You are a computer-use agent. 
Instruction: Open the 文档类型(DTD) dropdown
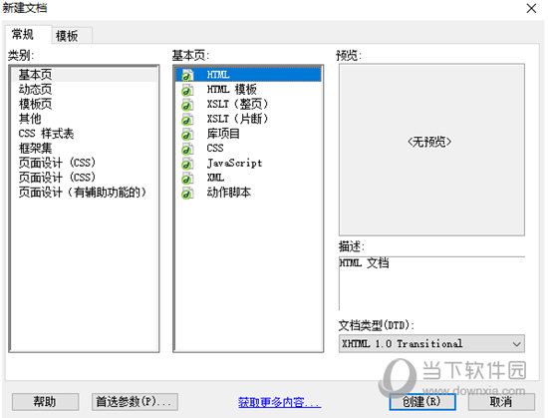click(x=431, y=344)
